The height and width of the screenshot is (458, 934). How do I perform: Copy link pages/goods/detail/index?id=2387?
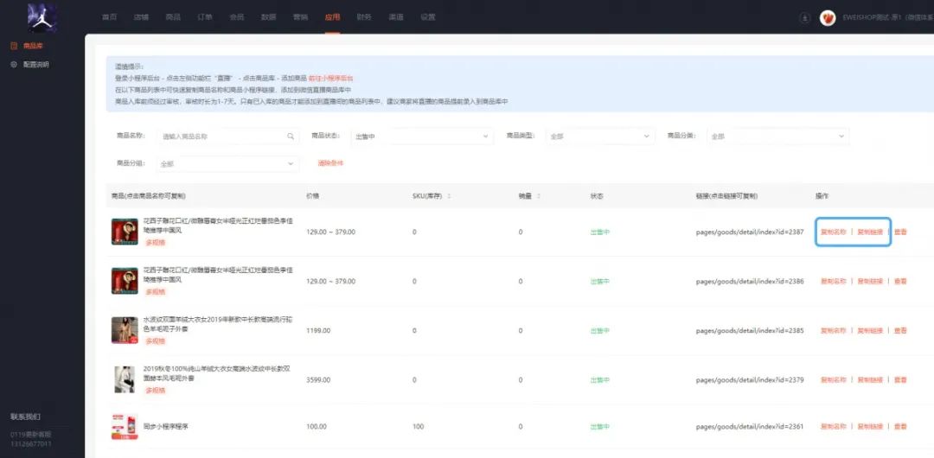coord(750,232)
